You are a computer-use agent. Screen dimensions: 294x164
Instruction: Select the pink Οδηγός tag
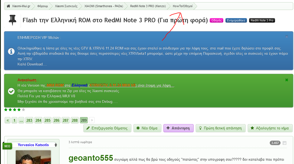[x=216, y=20]
